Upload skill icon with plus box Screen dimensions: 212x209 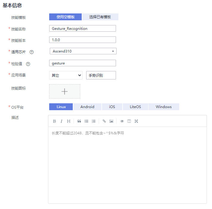pyautogui.click(x=65, y=91)
